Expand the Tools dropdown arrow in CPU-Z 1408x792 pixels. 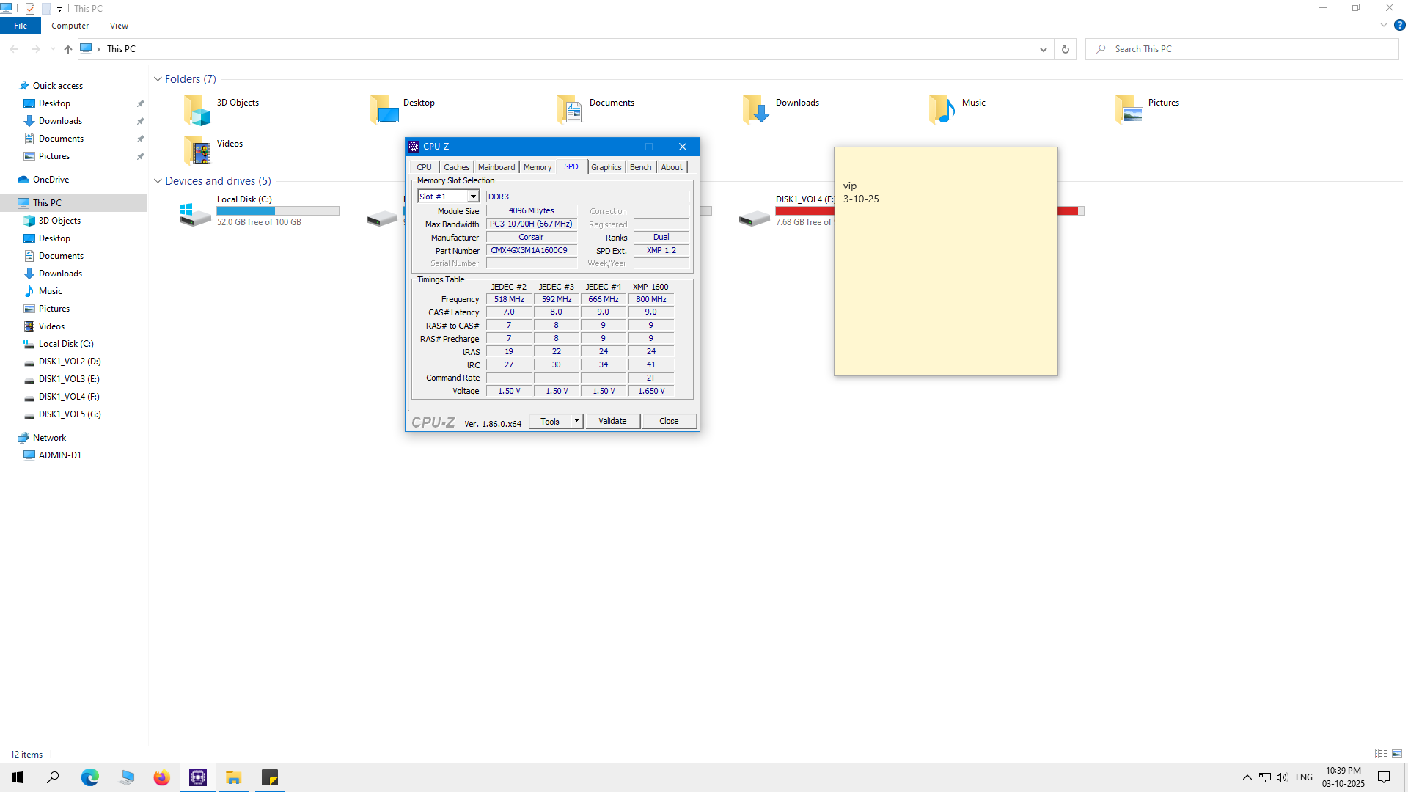pos(577,421)
